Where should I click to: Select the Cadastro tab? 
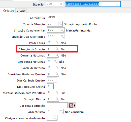click(x=9, y=10)
